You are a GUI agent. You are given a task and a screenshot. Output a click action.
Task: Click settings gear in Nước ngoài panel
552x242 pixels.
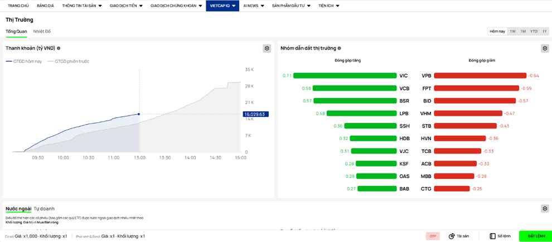click(x=545, y=209)
